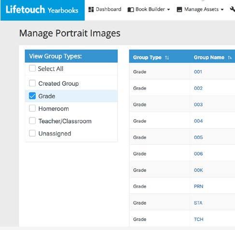The height and width of the screenshot is (230, 235).
Task: Expand the Manage Assets dropdown arrow
Action: pos(222,10)
